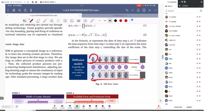Viewport: 204px width, 111px height.
Task: Click the green Share Screen button
Action: [x=70, y=107]
